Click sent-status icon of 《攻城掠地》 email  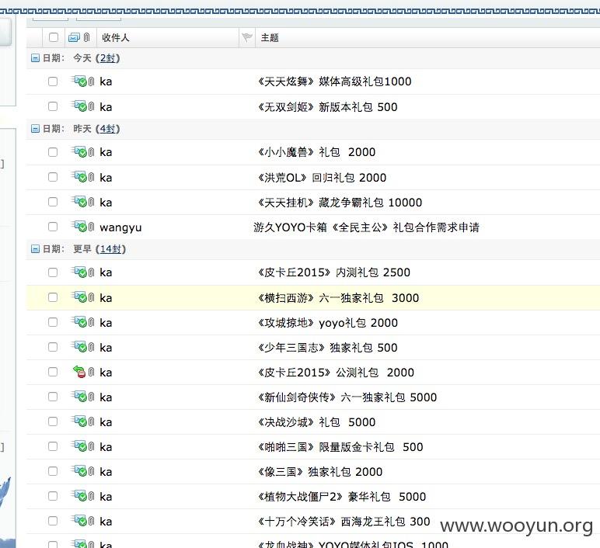point(80,322)
